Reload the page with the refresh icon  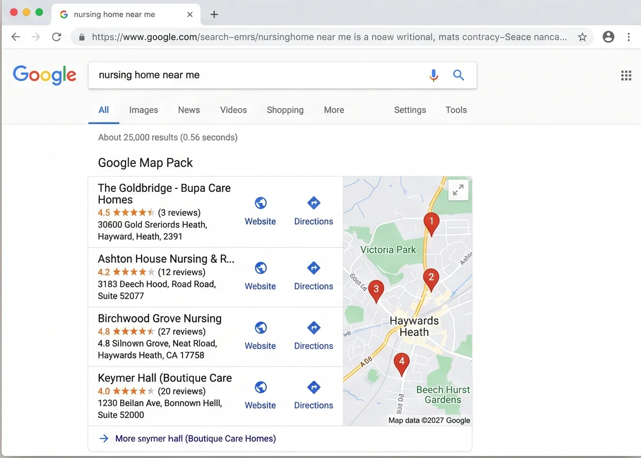pyautogui.click(x=57, y=37)
